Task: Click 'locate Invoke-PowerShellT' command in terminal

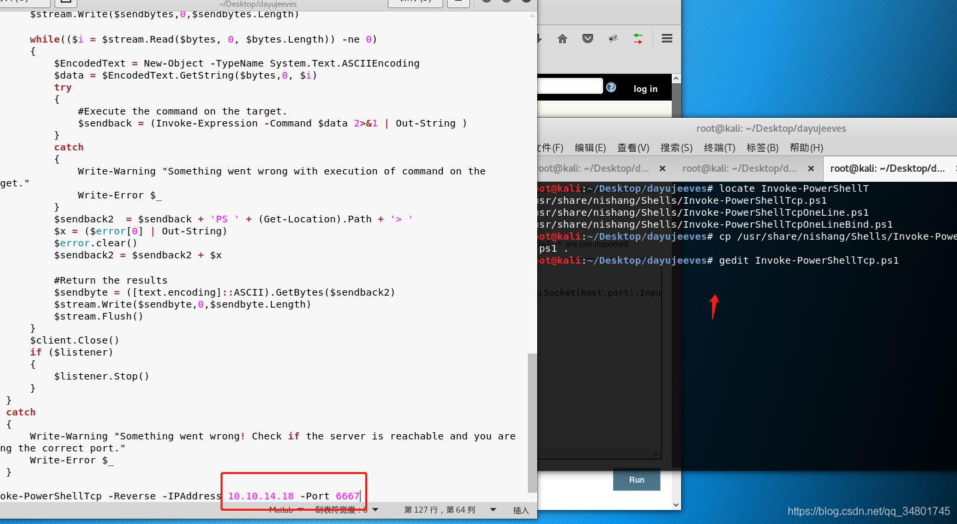Action: pos(794,188)
